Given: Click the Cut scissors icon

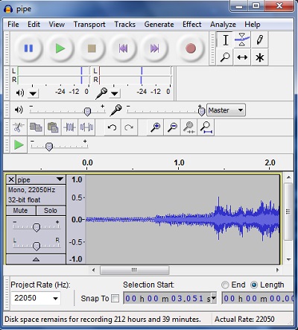Looking at the screenshot, I should pos(19,127).
